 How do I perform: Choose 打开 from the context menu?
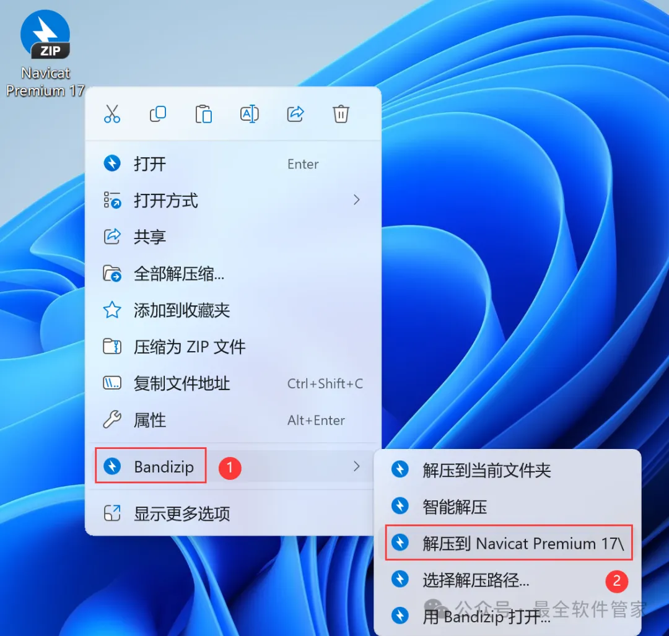click(233, 163)
